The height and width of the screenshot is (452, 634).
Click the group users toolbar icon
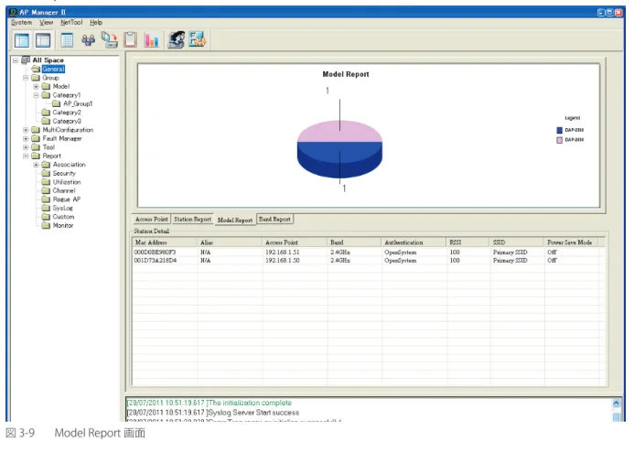click(88, 40)
